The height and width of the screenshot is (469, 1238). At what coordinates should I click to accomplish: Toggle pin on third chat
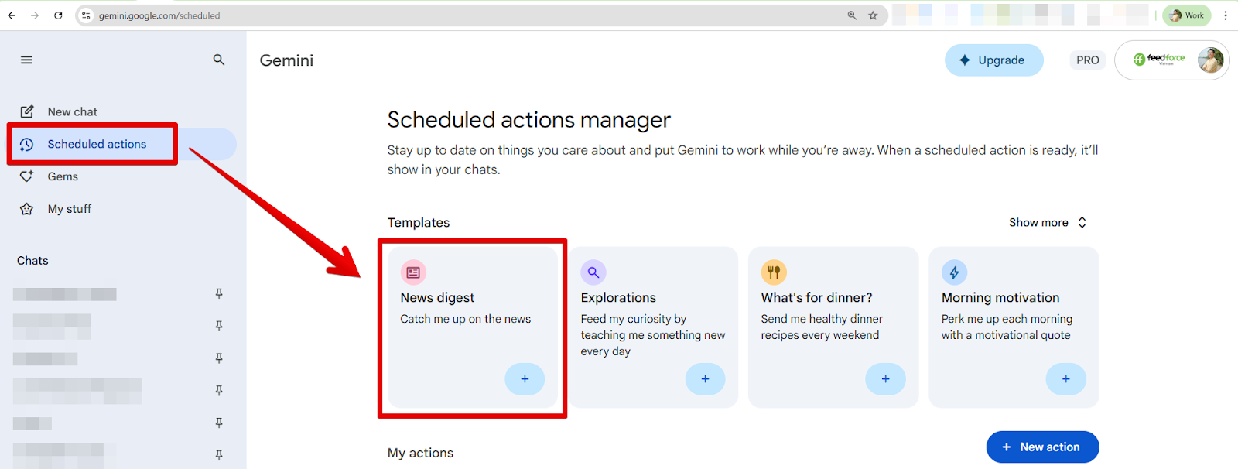click(219, 358)
